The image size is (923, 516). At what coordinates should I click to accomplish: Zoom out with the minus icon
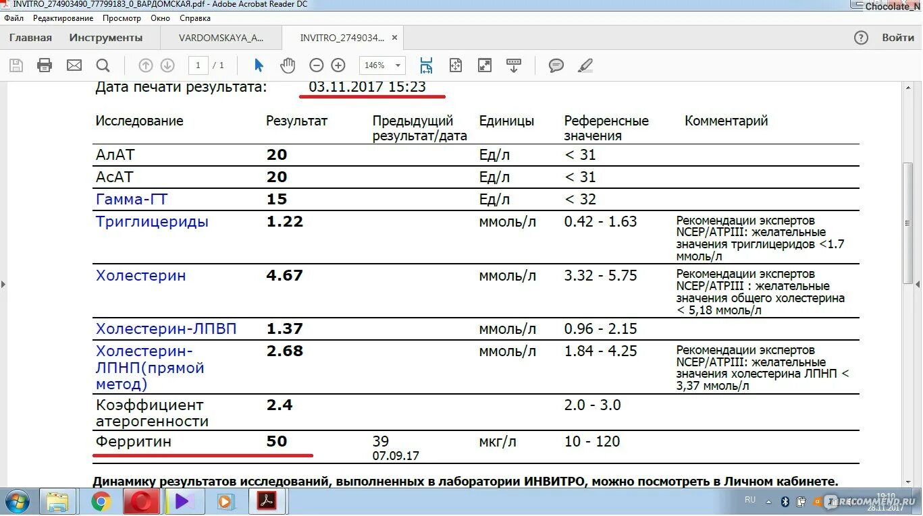[x=317, y=65]
